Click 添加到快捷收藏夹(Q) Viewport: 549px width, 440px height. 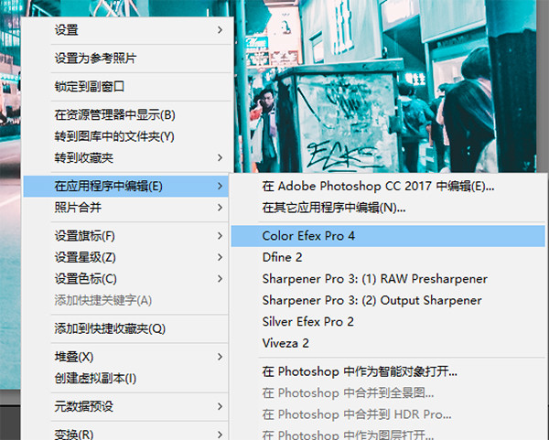pos(110,328)
